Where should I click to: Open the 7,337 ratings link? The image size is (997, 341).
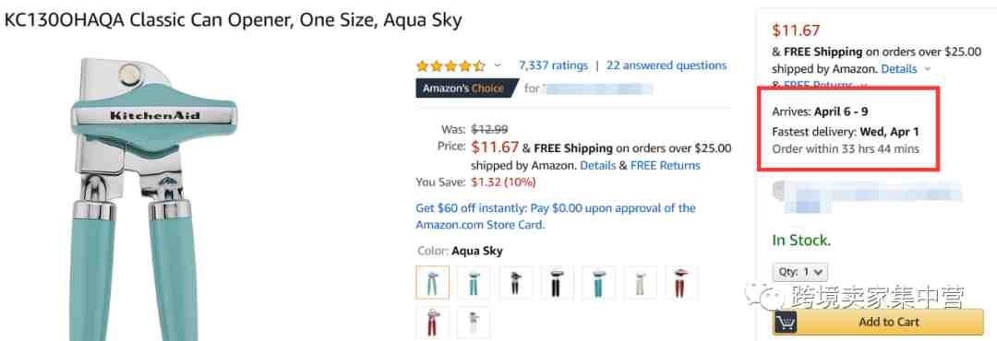(x=553, y=65)
